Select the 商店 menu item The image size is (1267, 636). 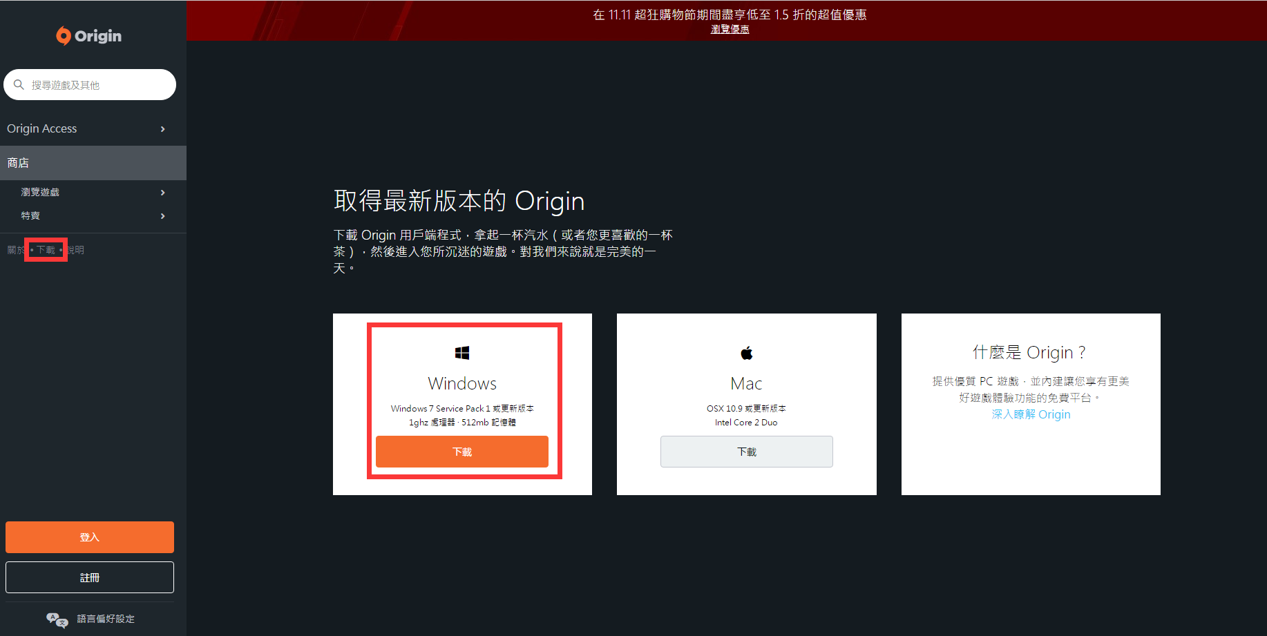(x=93, y=163)
